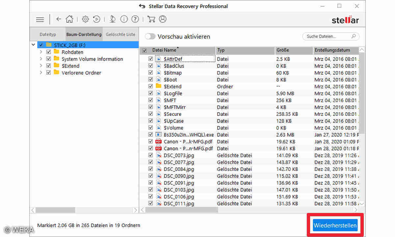Screen dimensions: 395x237
Task: Deselect the DSC_0073.jpg checkbox
Action: click(150, 155)
